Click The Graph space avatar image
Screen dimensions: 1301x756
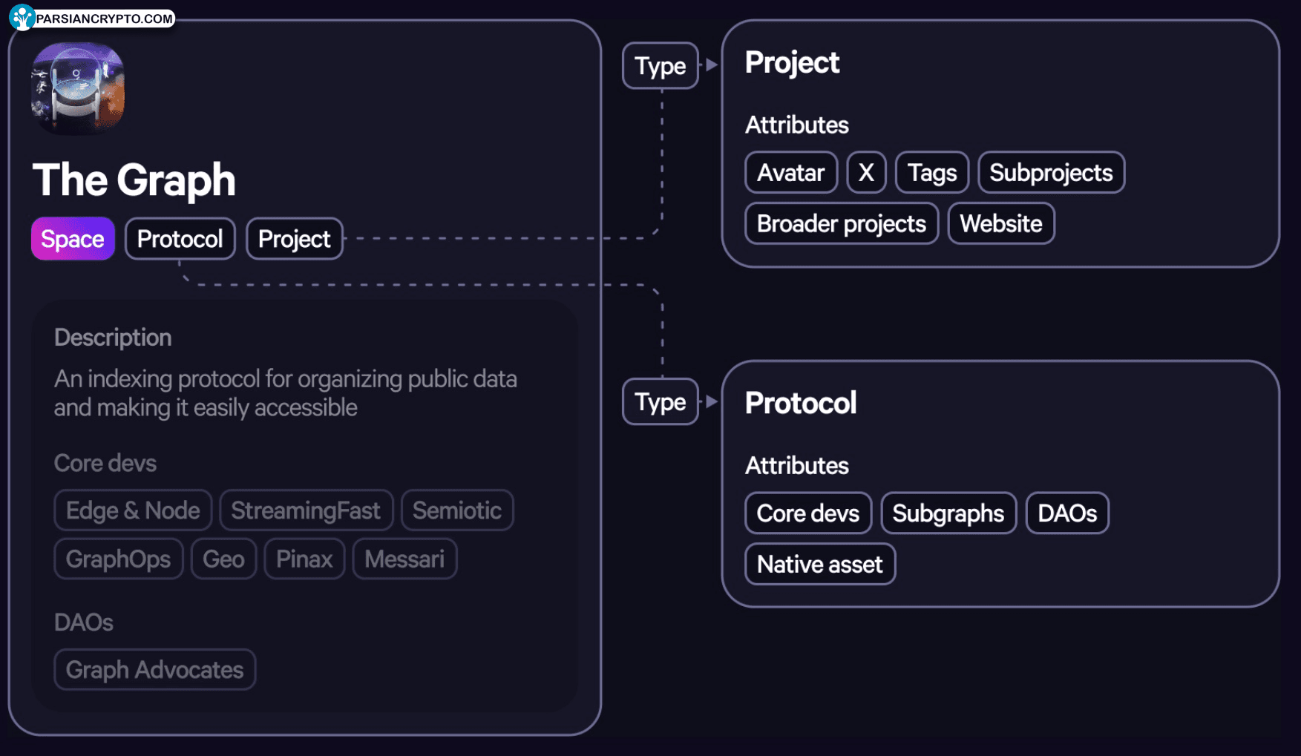coord(77,88)
